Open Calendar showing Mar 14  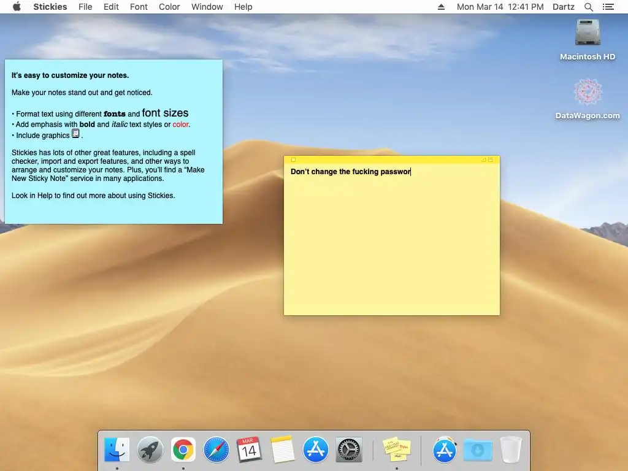pyautogui.click(x=249, y=450)
